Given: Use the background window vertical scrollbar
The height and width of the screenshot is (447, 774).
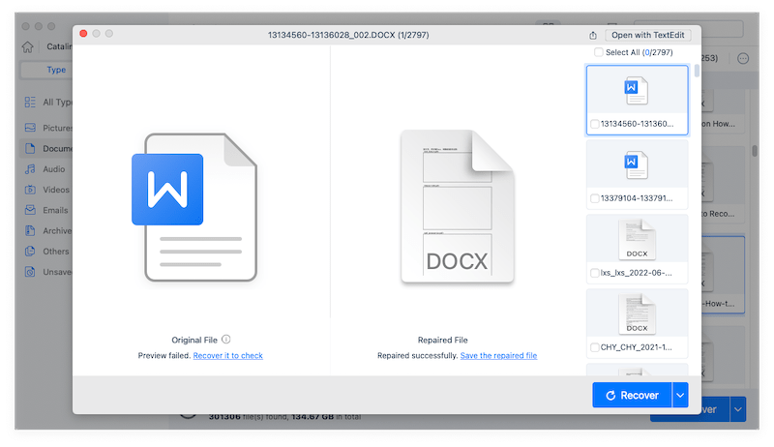Looking at the screenshot, I should [755, 151].
